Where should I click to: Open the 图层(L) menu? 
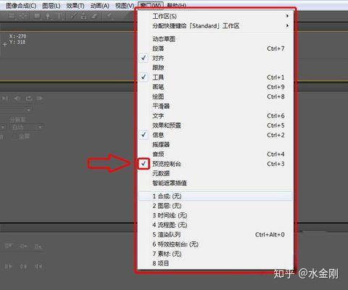[51, 5]
